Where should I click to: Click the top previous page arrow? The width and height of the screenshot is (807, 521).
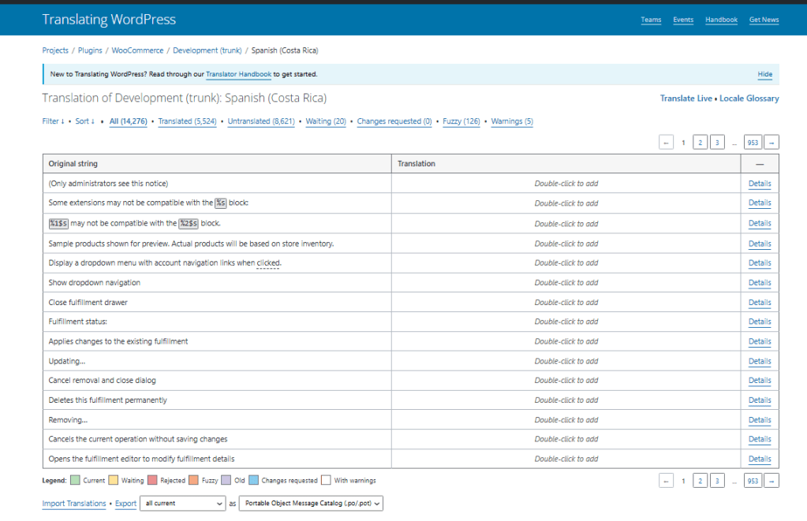667,143
